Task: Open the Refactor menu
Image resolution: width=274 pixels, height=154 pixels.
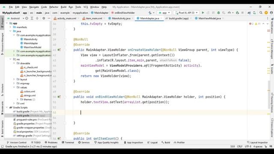Action: pos(54,7)
